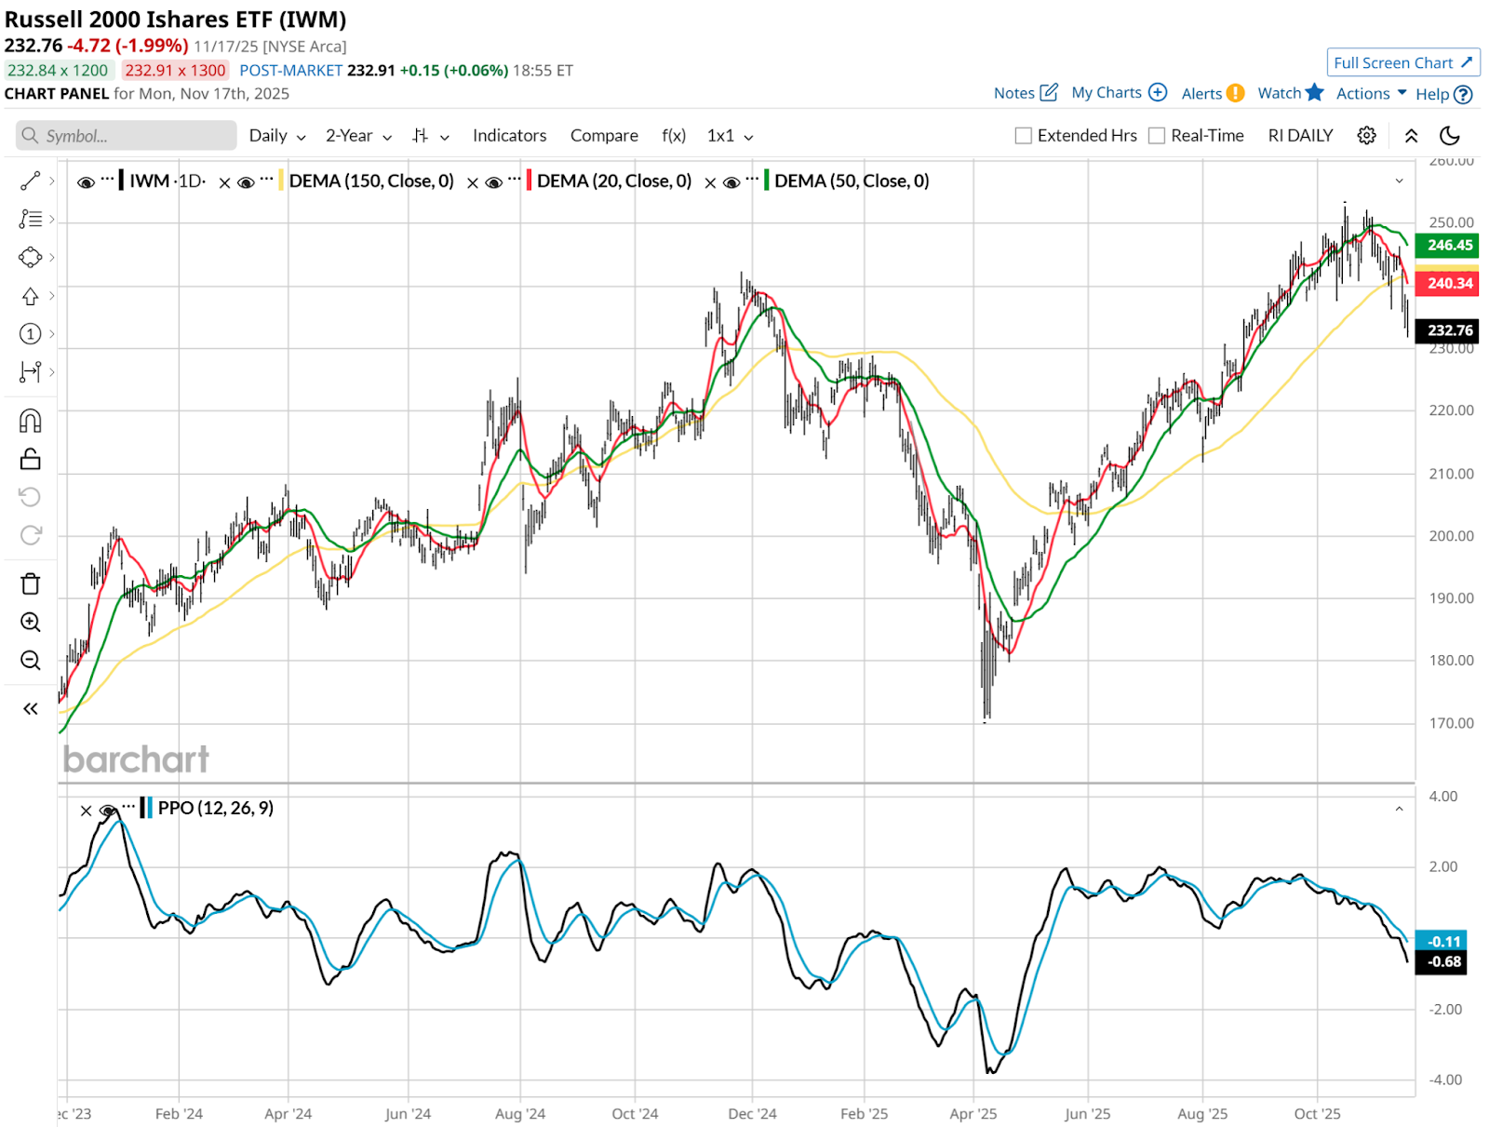Toggle the magnet snap mode
Viewport: 1489px width, 1127px height.
(x=30, y=422)
